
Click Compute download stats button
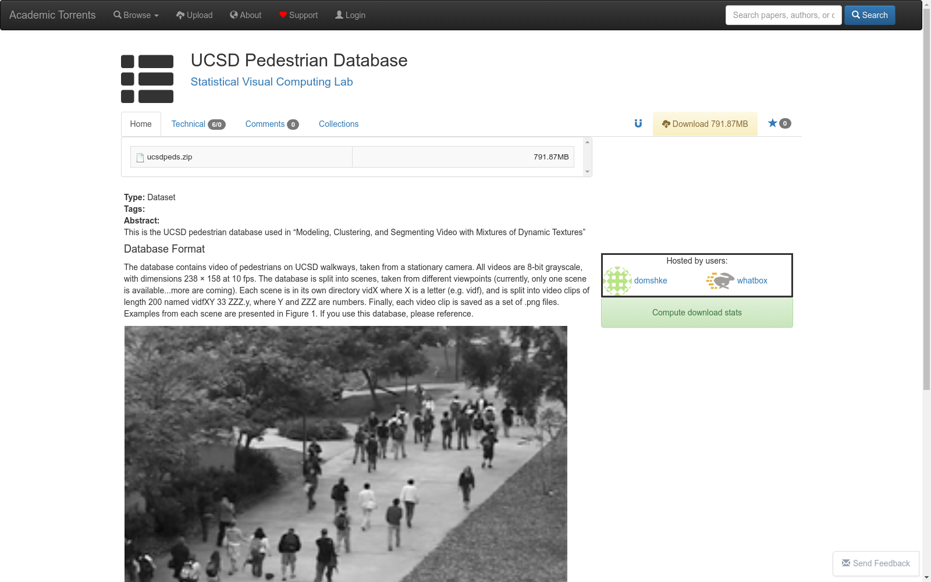[697, 313]
